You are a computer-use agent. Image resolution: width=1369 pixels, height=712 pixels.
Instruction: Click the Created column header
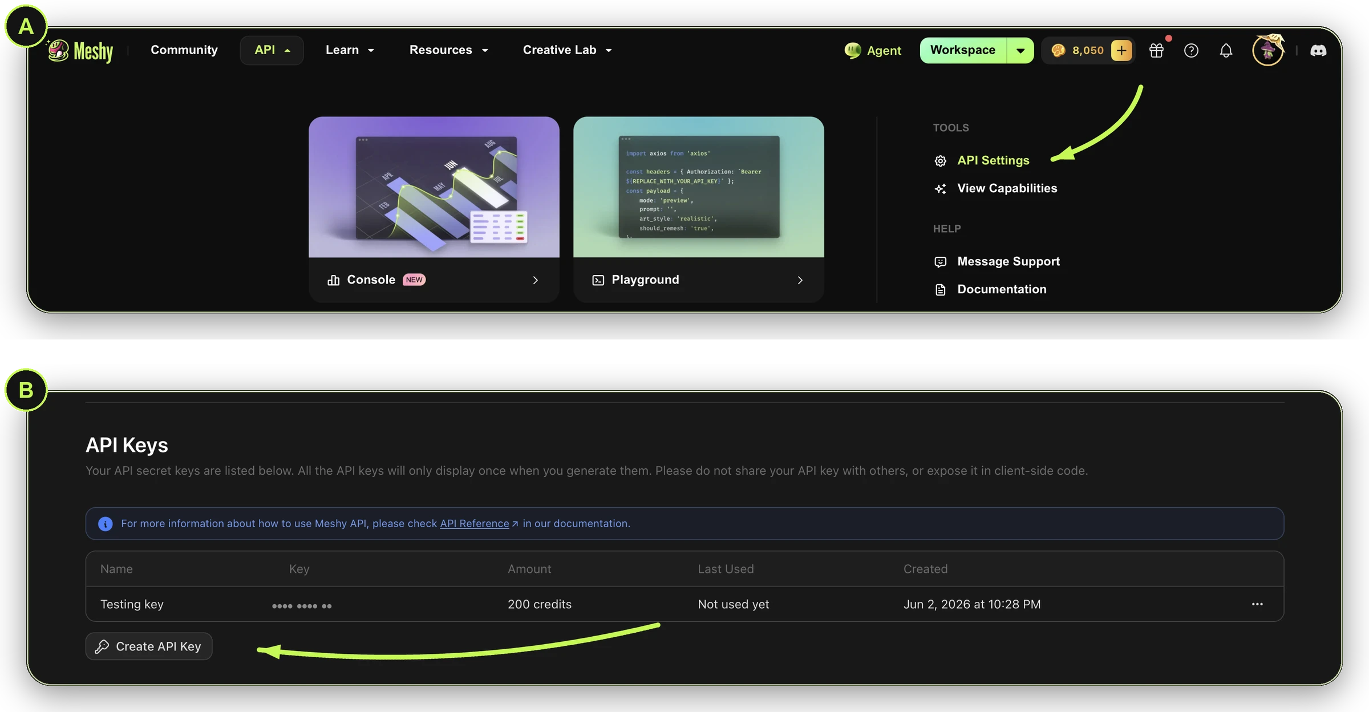pos(925,569)
